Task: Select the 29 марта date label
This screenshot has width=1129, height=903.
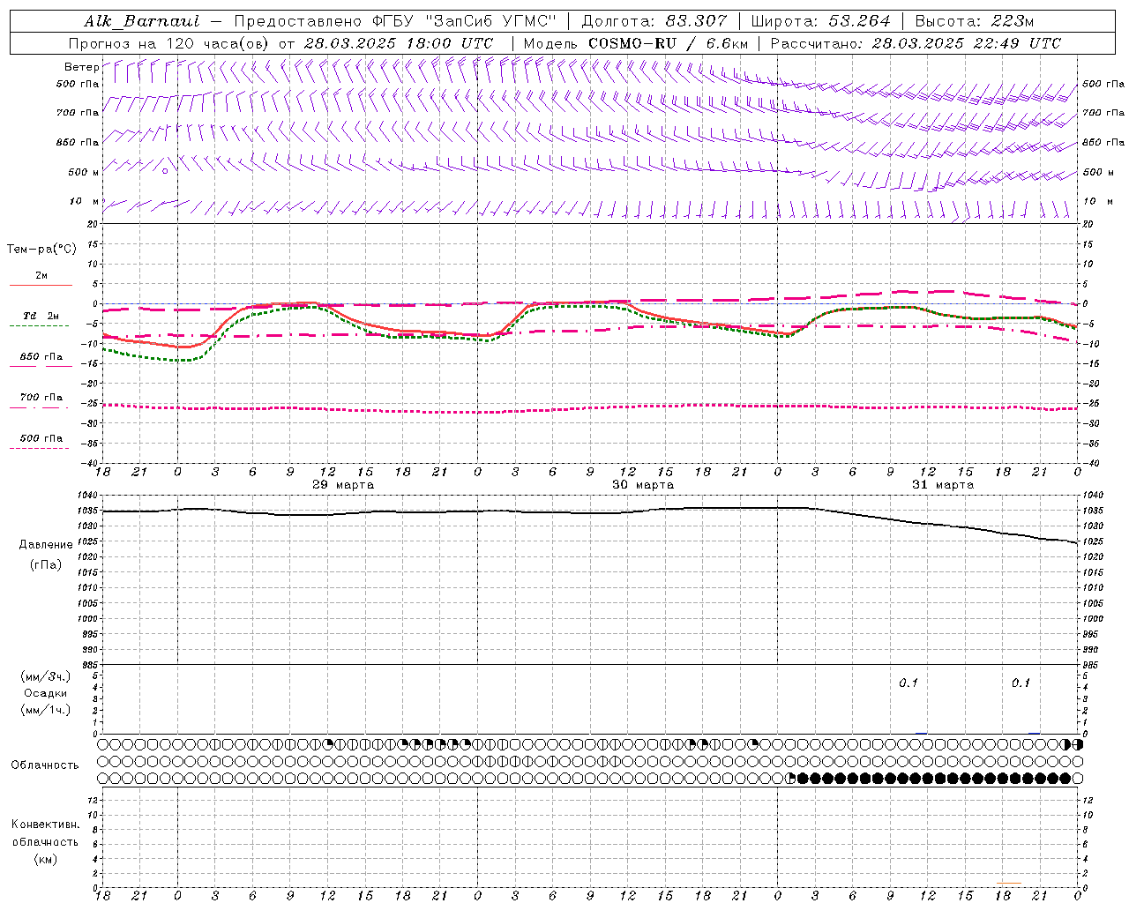Action: pos(343,485)
